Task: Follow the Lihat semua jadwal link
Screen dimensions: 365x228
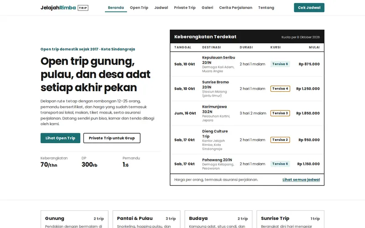Action: [301, 180]
